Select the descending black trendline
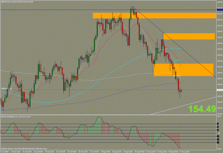The height and width of the screenshot is (153, 223). (x=173, y=41)
